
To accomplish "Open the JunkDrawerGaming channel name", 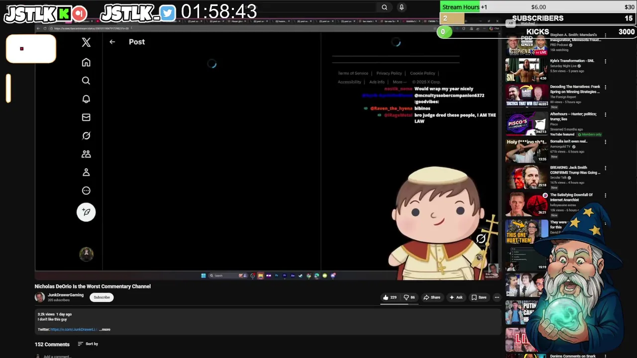I will click(66, 295).
